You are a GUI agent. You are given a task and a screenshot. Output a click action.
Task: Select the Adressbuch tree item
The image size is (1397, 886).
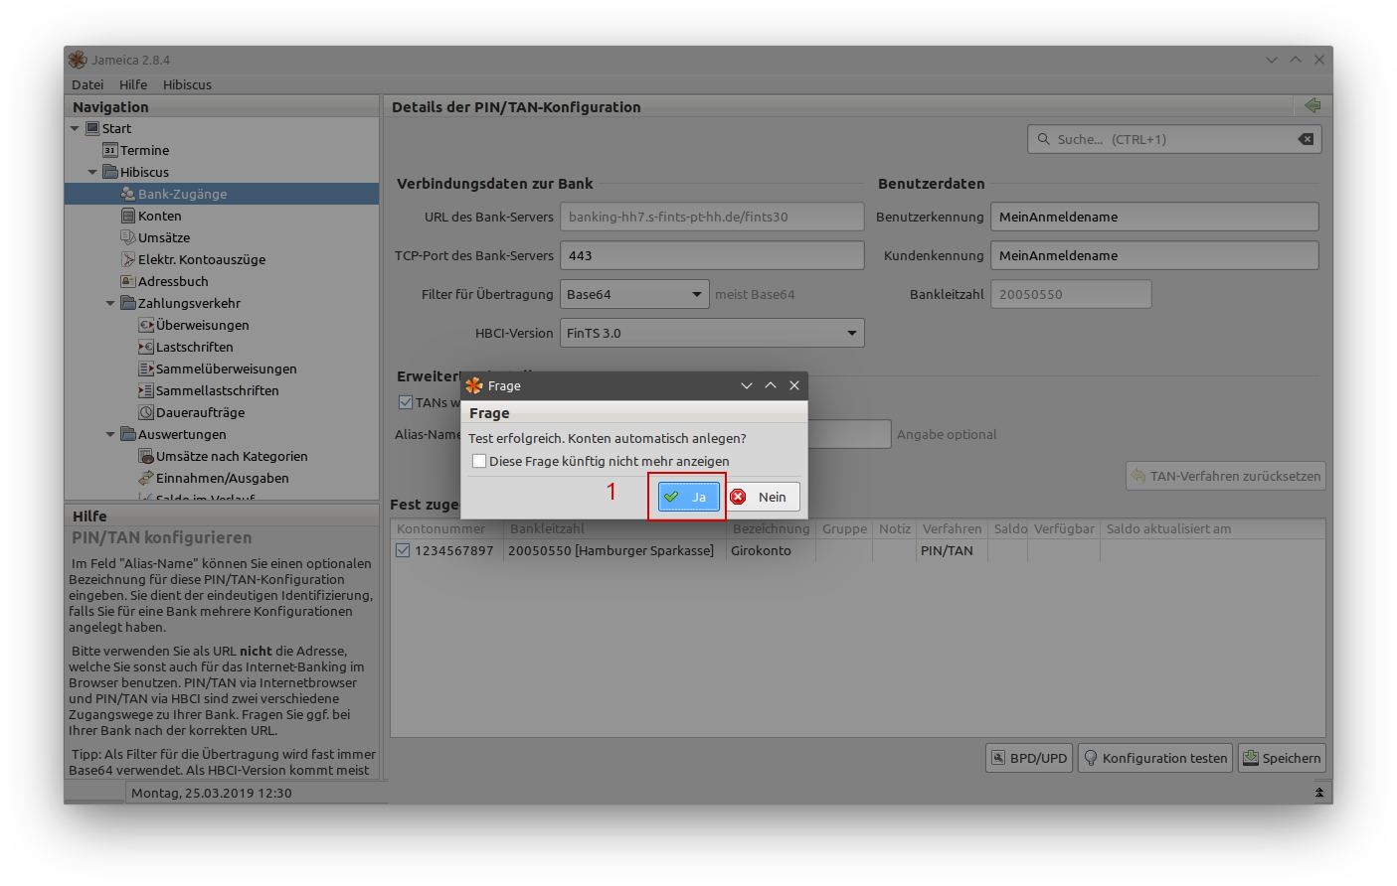173,281
